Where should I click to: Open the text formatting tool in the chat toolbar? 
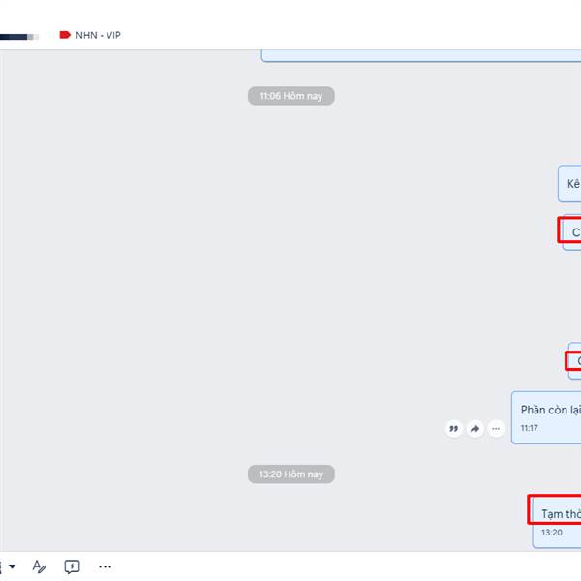[39, 566]
